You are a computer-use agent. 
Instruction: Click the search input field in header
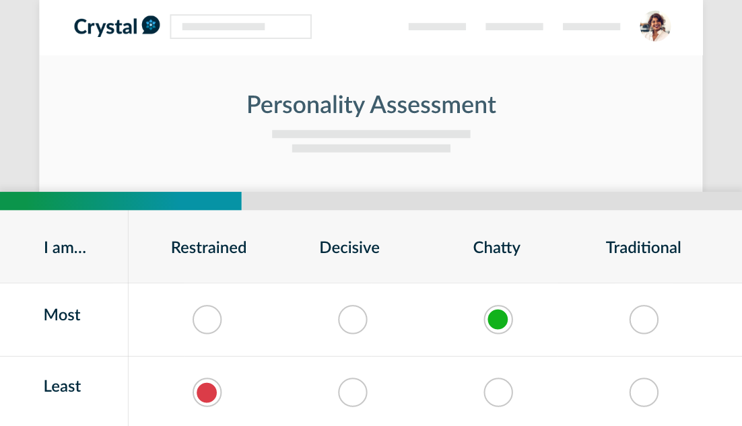coord(240,27)
